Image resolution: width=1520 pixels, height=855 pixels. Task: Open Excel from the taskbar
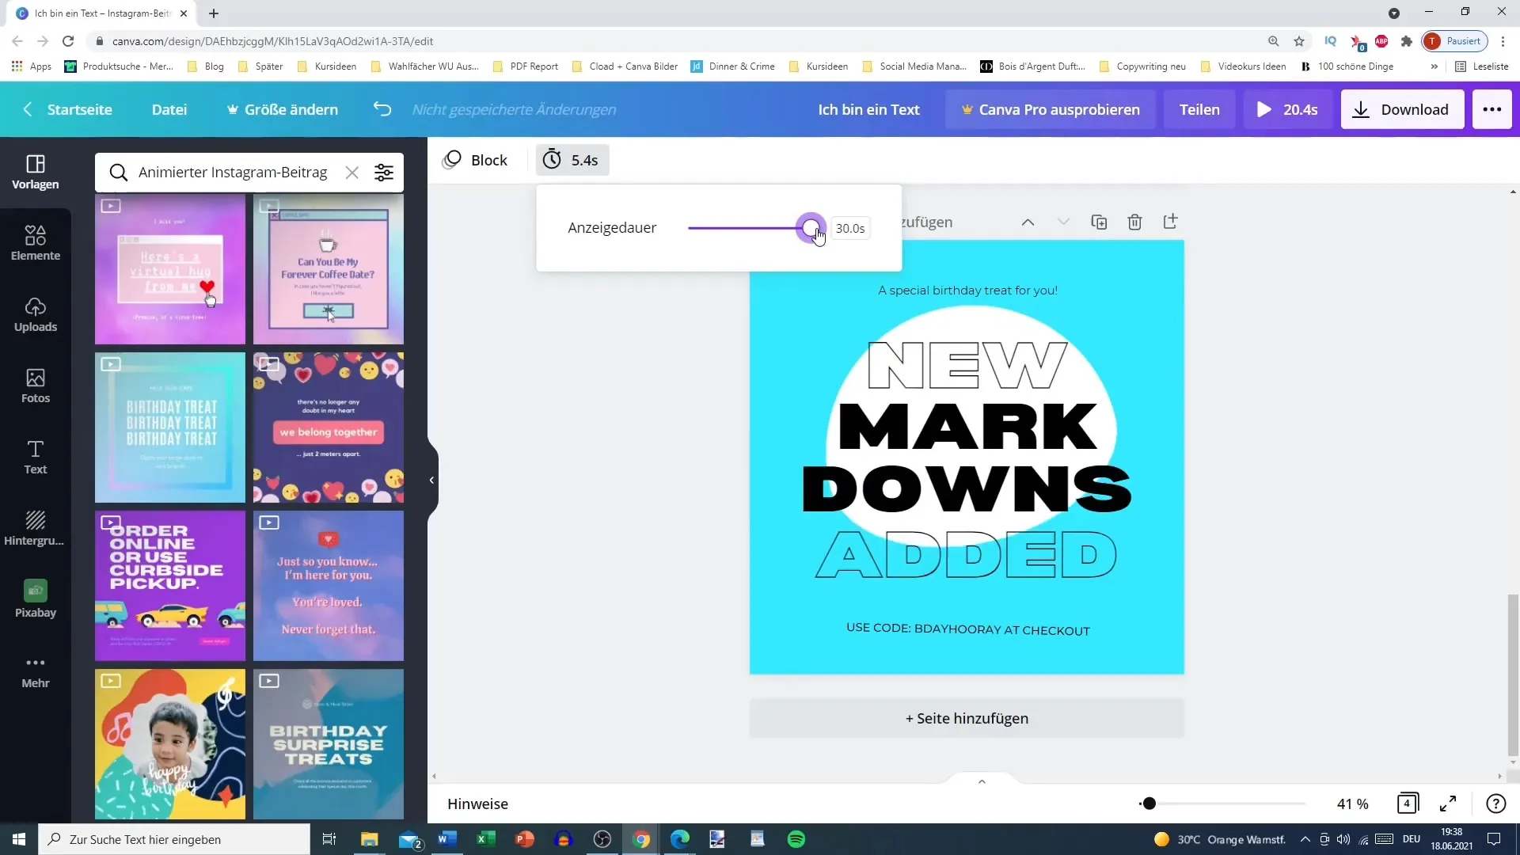(x=485, y=839)
